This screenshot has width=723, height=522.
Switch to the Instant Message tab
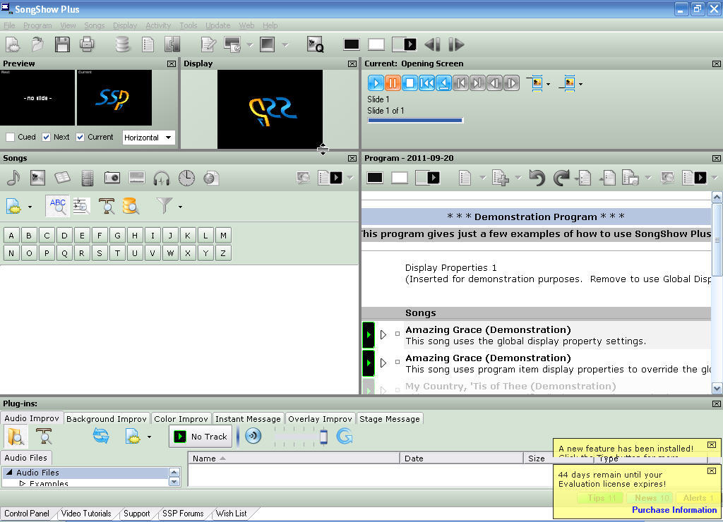click(x=248, y=419)
